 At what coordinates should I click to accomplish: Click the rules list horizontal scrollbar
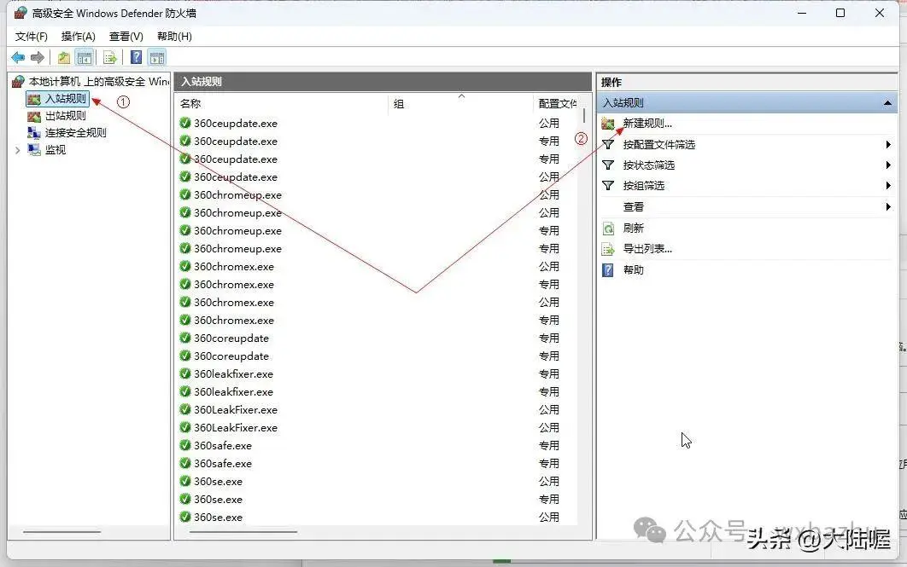[243, 532]
